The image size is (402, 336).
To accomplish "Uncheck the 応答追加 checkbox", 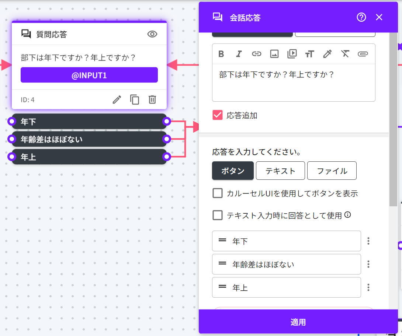I will pyautogui.click(x=218, y=115).
